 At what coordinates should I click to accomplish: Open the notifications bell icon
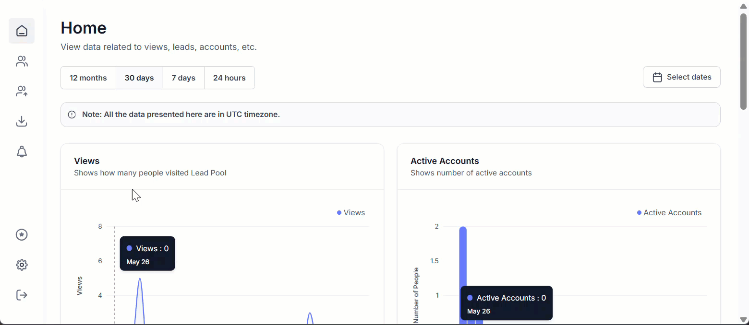(x=22, y=152)
